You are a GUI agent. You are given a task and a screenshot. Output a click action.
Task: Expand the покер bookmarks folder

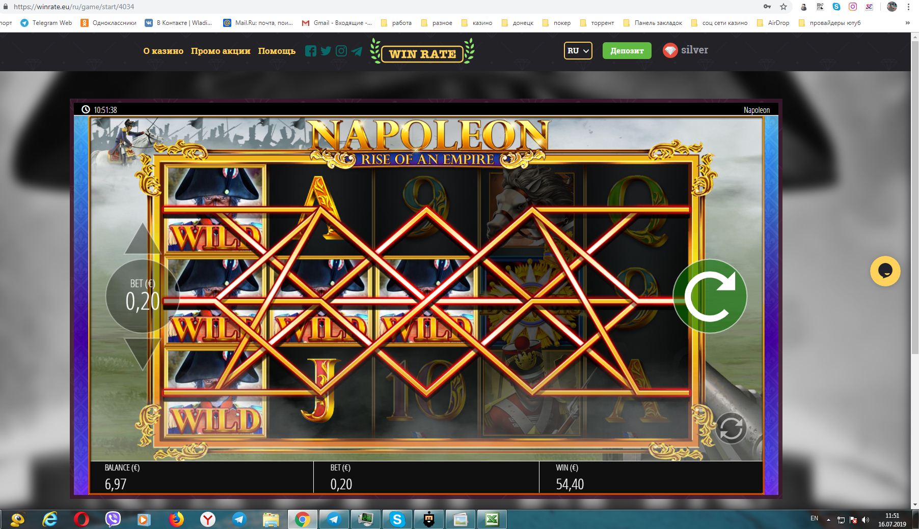[x=556, y=23]
